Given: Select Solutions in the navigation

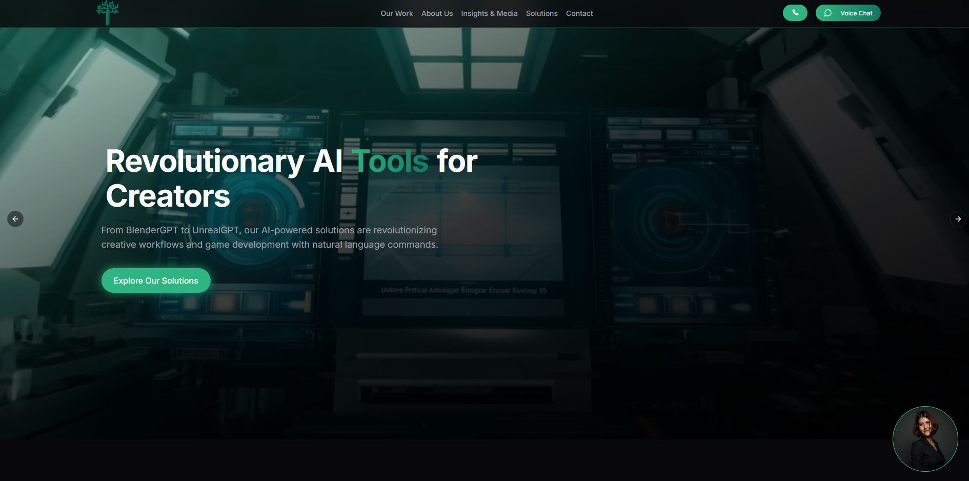Looking at the screenshot, I should point(541,13).
